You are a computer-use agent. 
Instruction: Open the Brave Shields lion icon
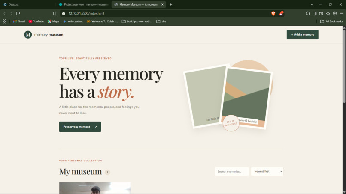click(x=273, y=13)
